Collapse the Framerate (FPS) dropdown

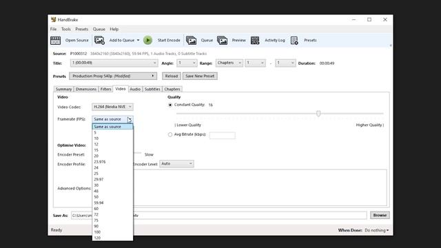(x=112, y=119)
